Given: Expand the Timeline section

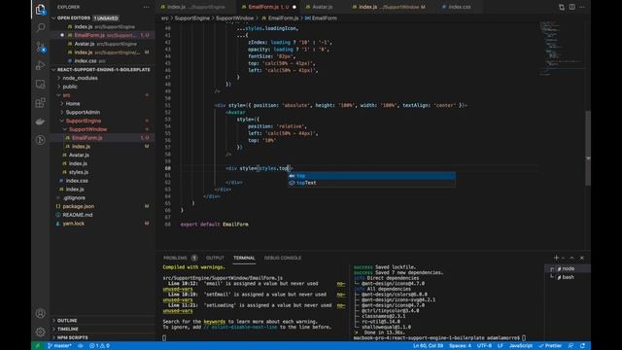Looking at the screenshot, I should [68, 329].
